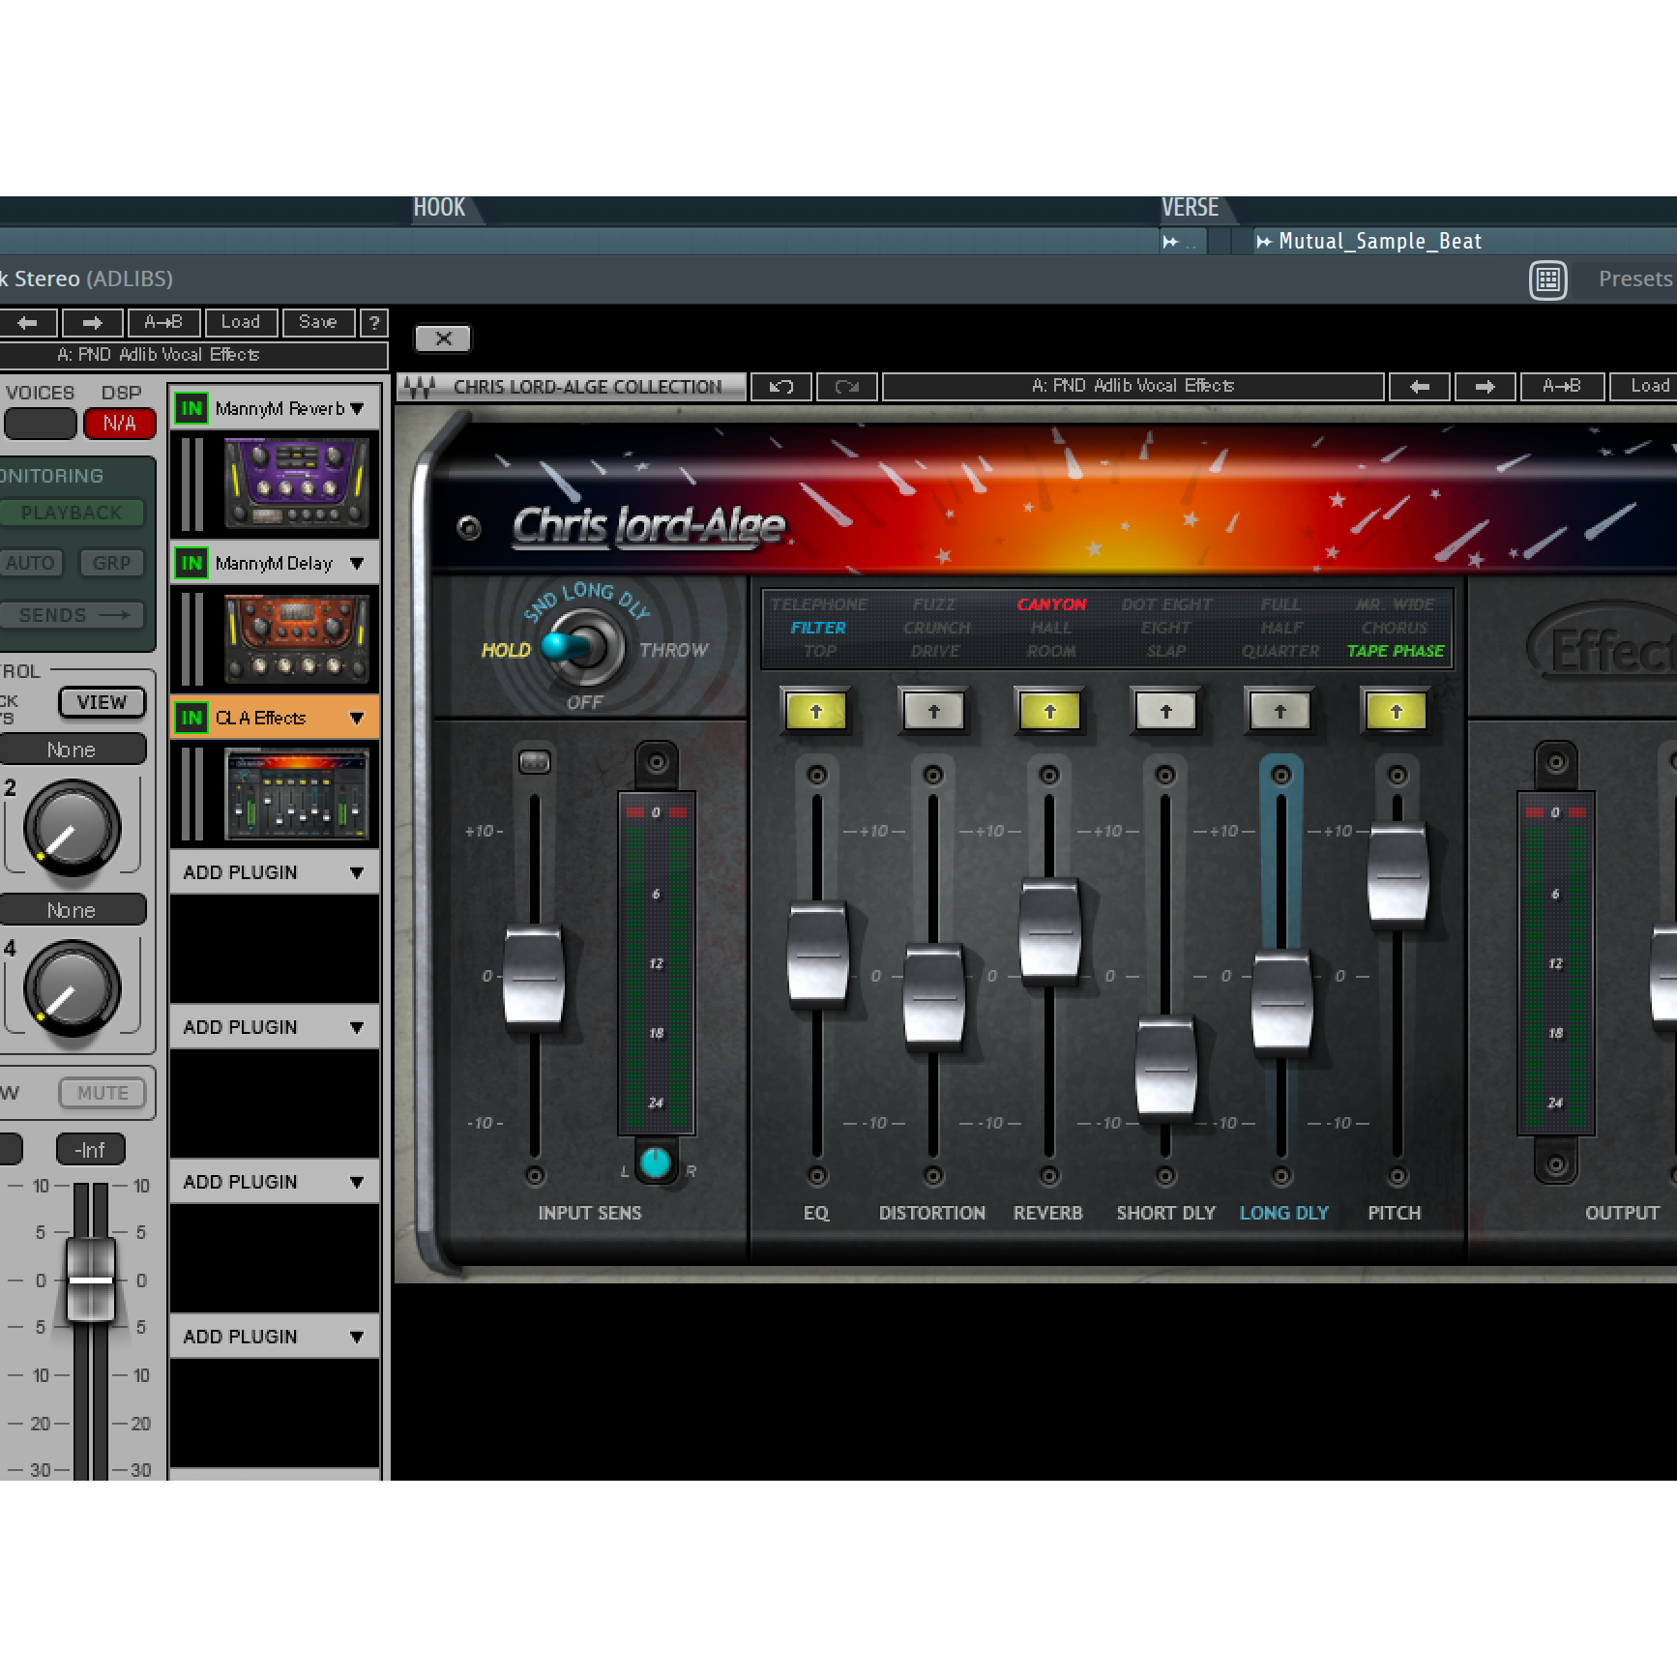The image size is (1677, 1677).
Task: Toggle the Pitch mode up-arrow button
Action: click(1397, 712)
